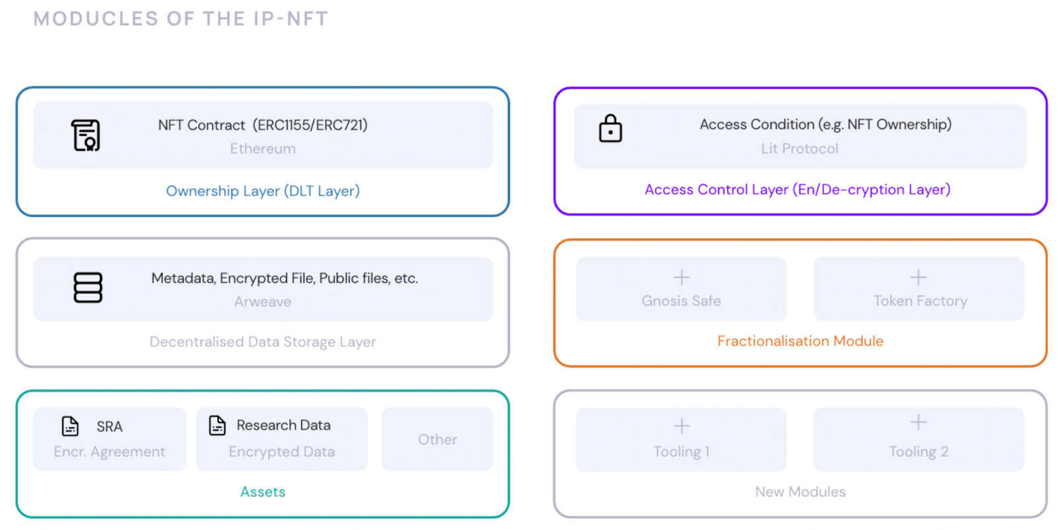Click the New Modules label
The width and height of the screenshot is (1058, 530).
800,492
